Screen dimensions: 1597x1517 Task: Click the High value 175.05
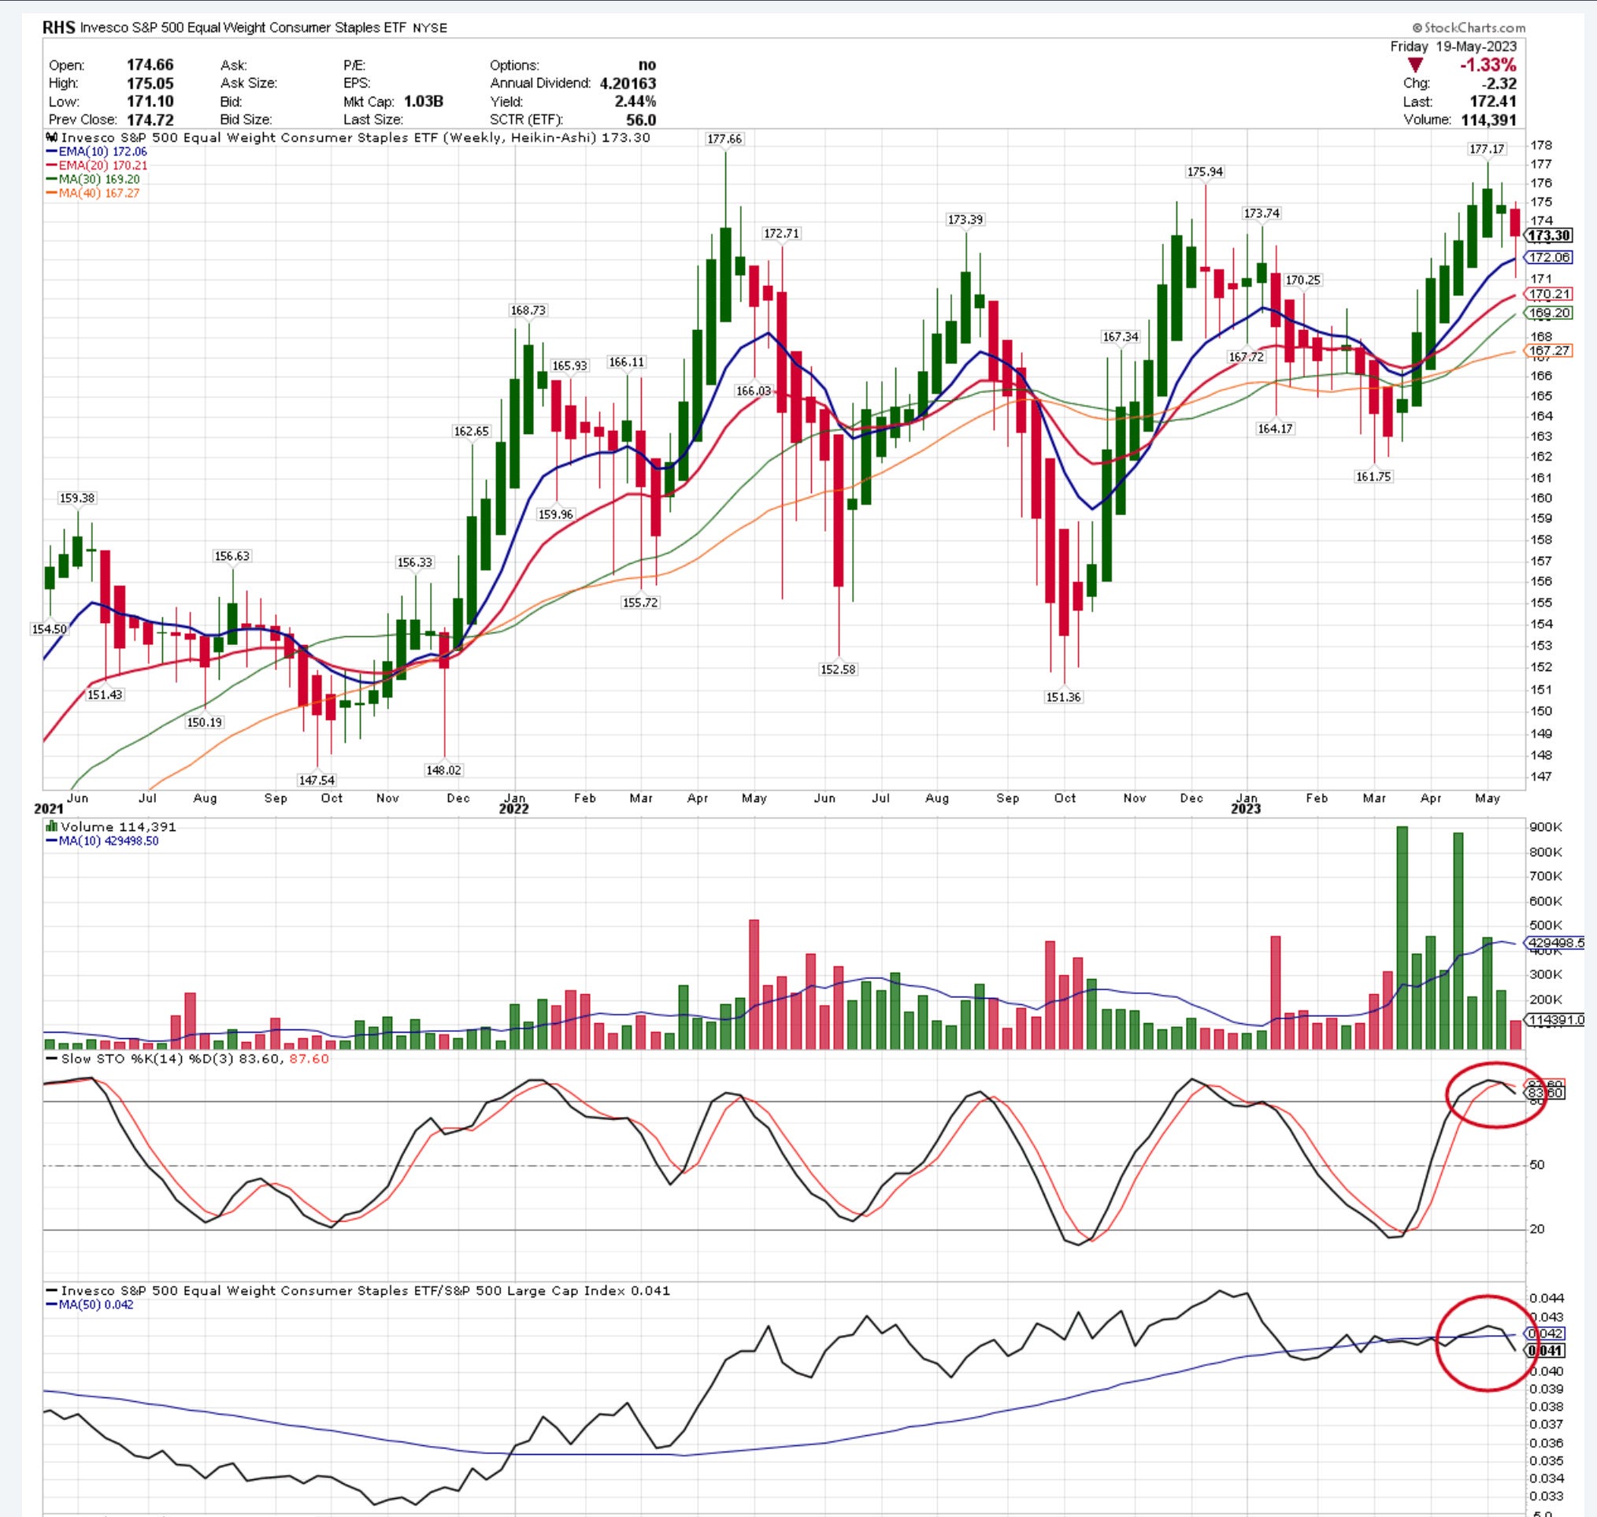coord(150,83)
